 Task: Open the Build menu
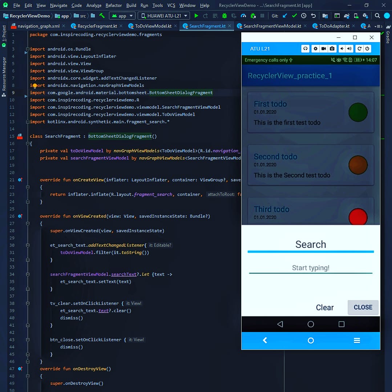pos(131,5)
